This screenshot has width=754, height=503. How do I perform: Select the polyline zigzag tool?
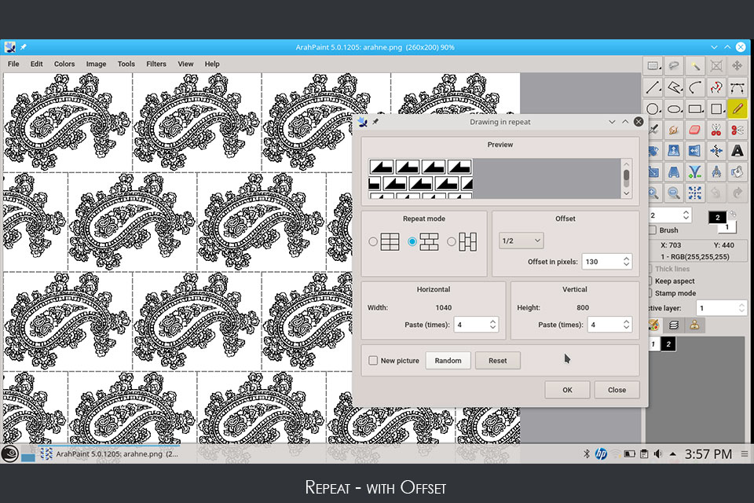pyautogui.click(x=674, y=87)
